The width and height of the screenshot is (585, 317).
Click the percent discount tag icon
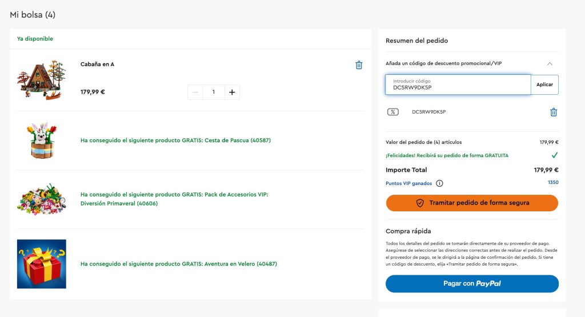pos(392,112)
